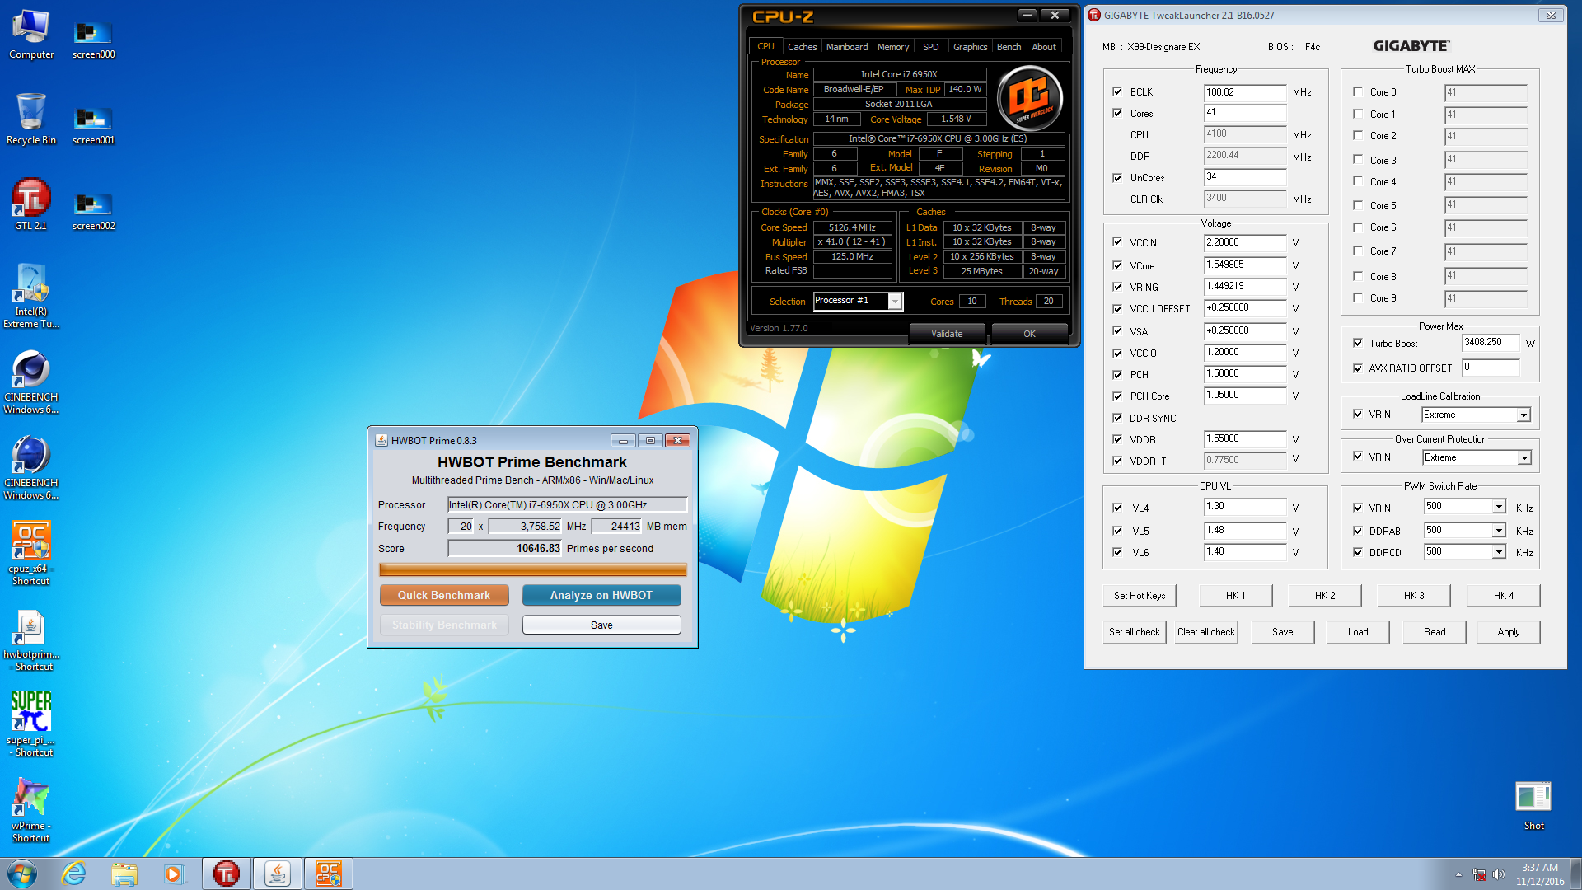1582x890 pixels.
Task: Toggle the VCCIN voltage checkbox
Action: tap(1117, 241)
